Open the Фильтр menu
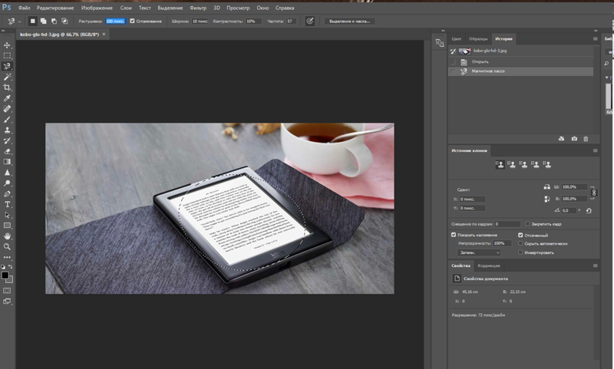 198,7
